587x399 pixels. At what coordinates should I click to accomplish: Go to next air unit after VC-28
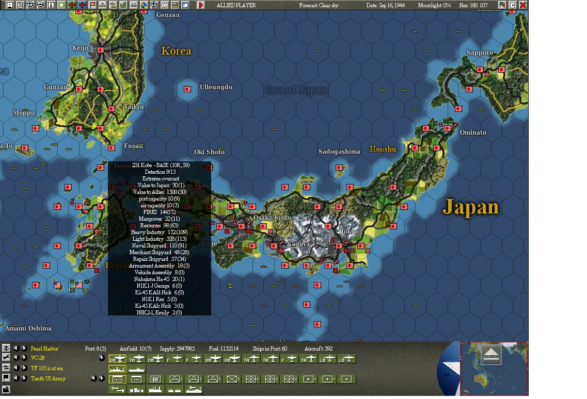coord(24,358)
